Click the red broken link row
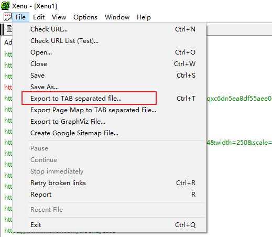This screenshot has height=237, width=272. (8, 87)
